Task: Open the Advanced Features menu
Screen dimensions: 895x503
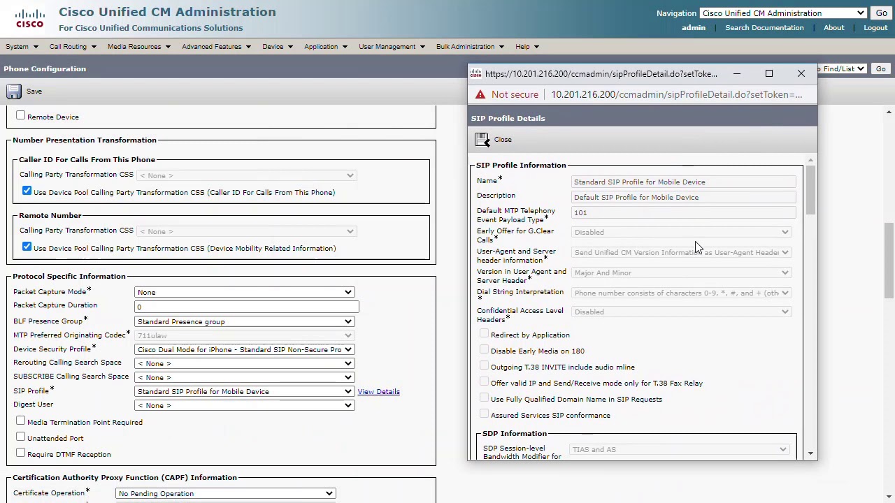Action: tap(216, 47)
